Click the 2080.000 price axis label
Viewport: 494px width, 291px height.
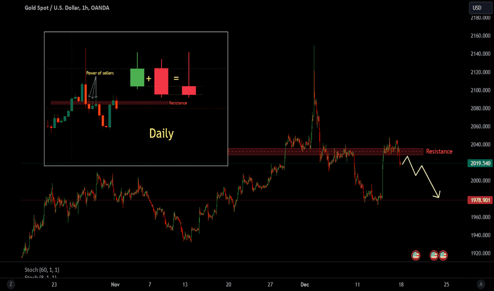[x=480, y=108]
